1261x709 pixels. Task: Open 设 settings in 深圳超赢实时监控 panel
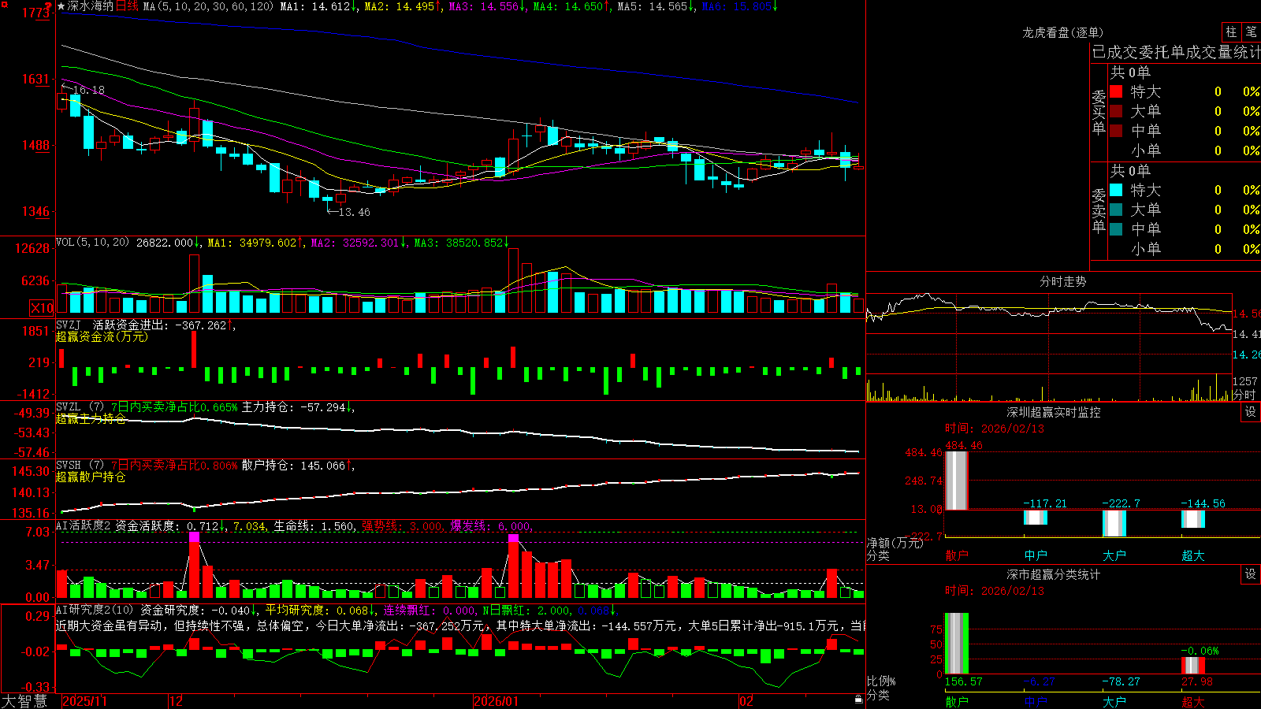(x=1251, y=412)
